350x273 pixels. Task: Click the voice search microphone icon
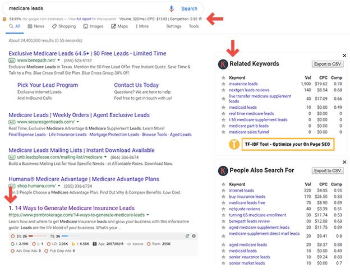click(171, 8)
